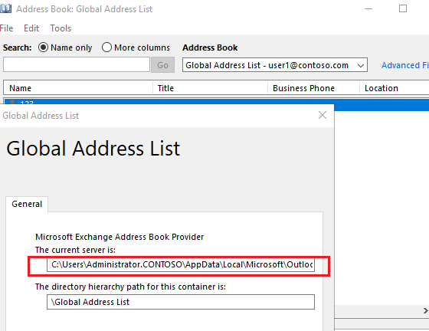This screenshot has height=331, width=429.
Task: Click the Address Book window icon
Action: 5,8
